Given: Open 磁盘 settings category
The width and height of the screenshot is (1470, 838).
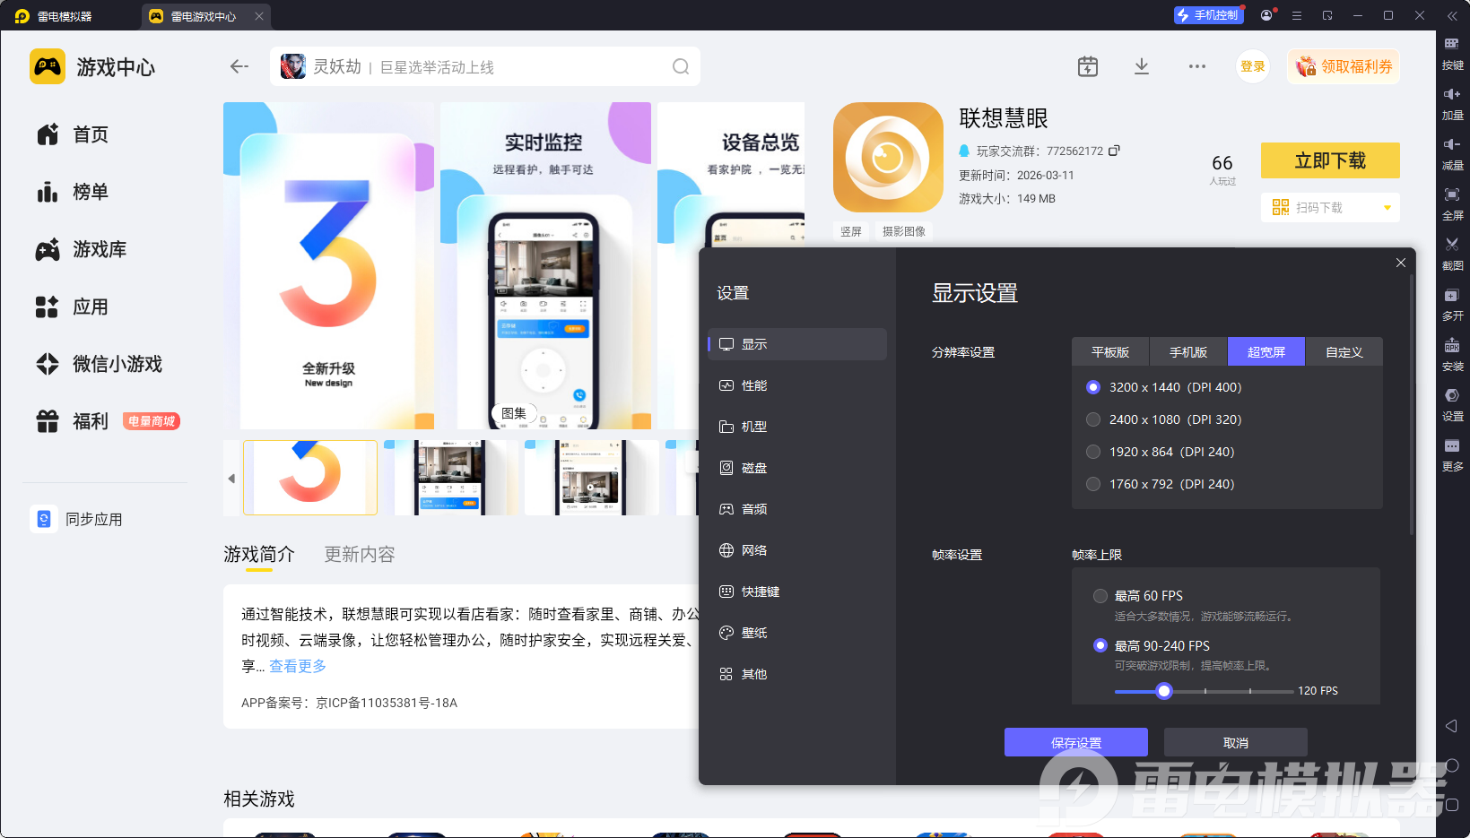Looking at the screenshot, I should [x=797, y=468].
